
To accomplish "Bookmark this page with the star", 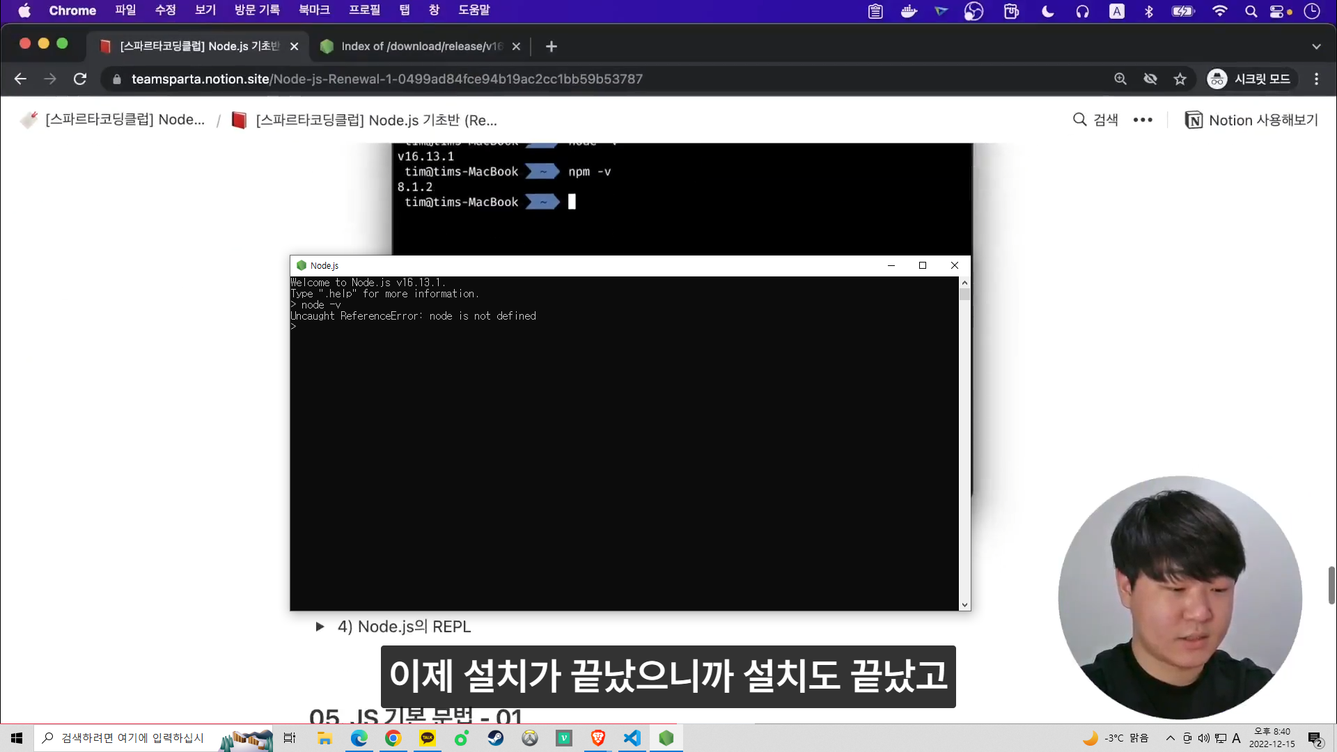I will pos(1180,79).
